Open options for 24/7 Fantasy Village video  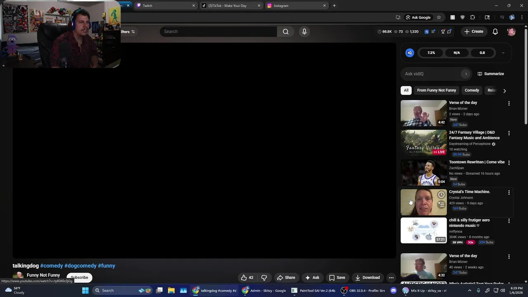509,133
